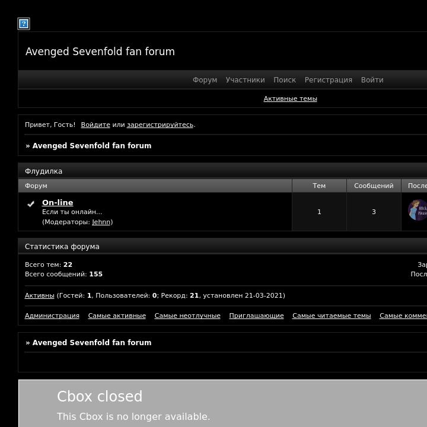Click the зарегистрируйтесь link
Image resolution: width=427 pixels, height=427 pixels.
click(x=160, y=125)
